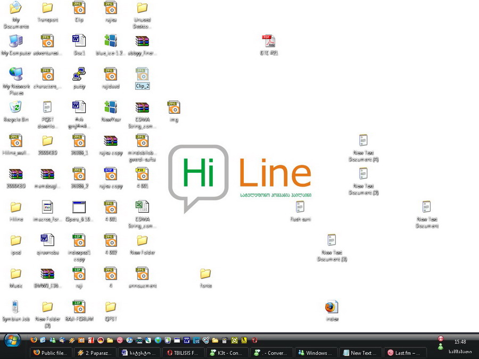Open the 4 001 PSD file
The width and height of the screenshot is (479, 359).
pyautogui.click(x=142, y=174)
